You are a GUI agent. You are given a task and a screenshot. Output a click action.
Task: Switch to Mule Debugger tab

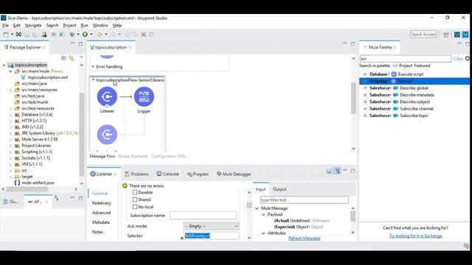pos(234,174)
